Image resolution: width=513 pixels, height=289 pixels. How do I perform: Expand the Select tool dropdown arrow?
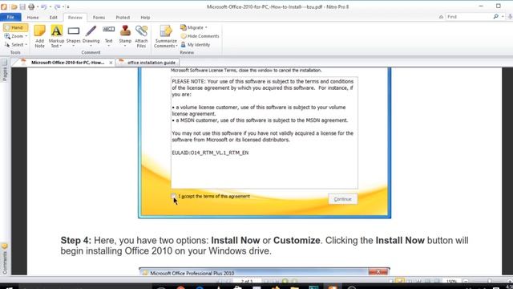coord(26,45)
